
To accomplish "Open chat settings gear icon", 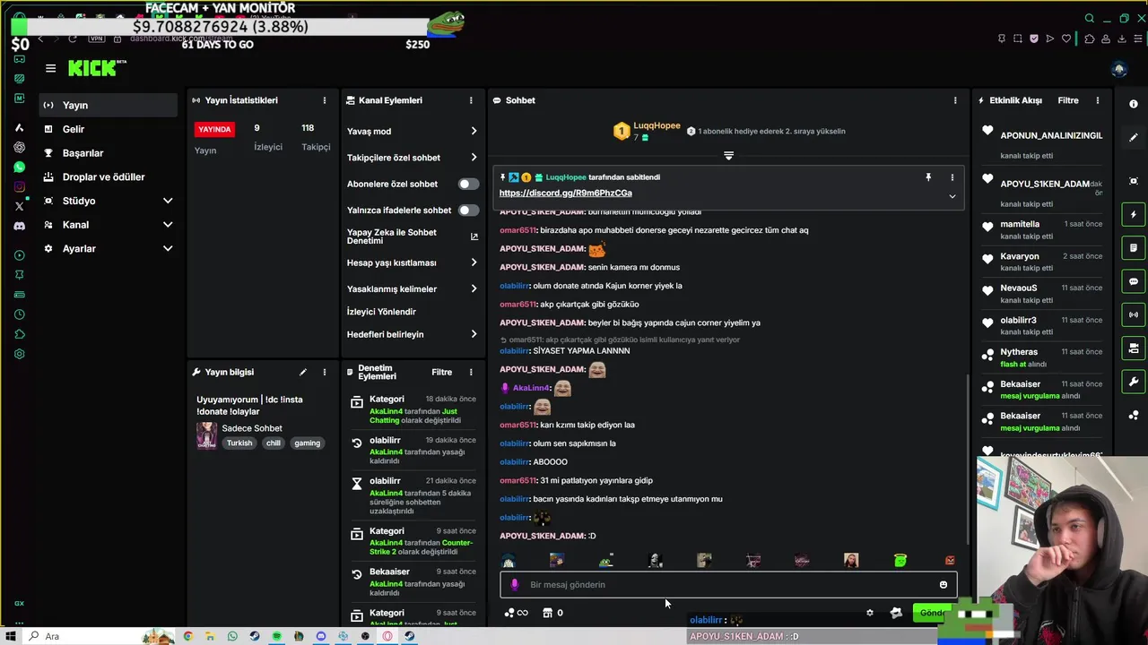I will pyautogui.click(x=869, y=613).
